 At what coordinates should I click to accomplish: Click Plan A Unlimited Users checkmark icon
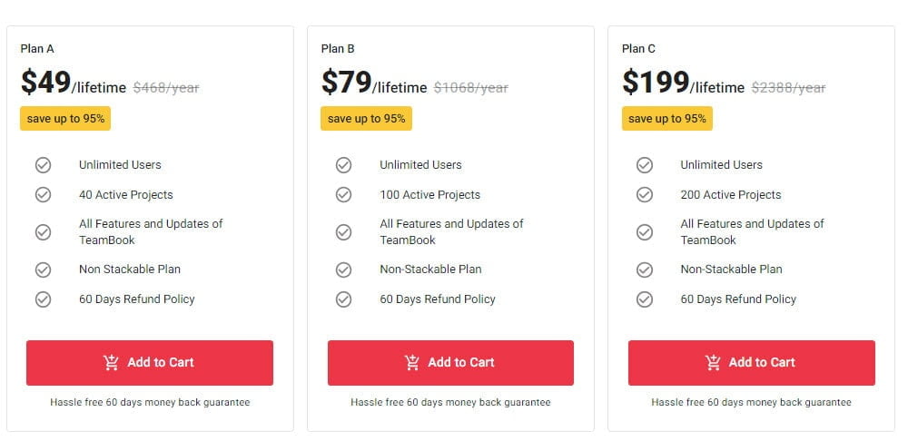(43, 165)
